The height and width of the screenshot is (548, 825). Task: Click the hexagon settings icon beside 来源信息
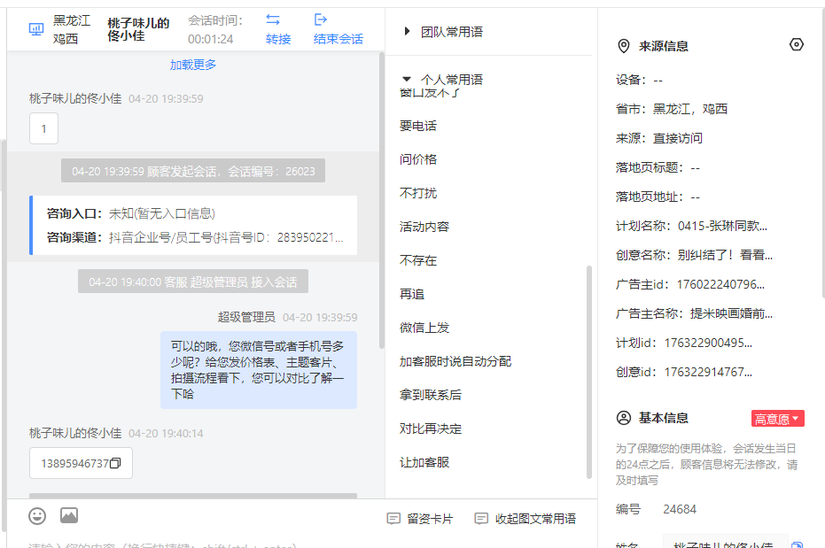[797, 44]
